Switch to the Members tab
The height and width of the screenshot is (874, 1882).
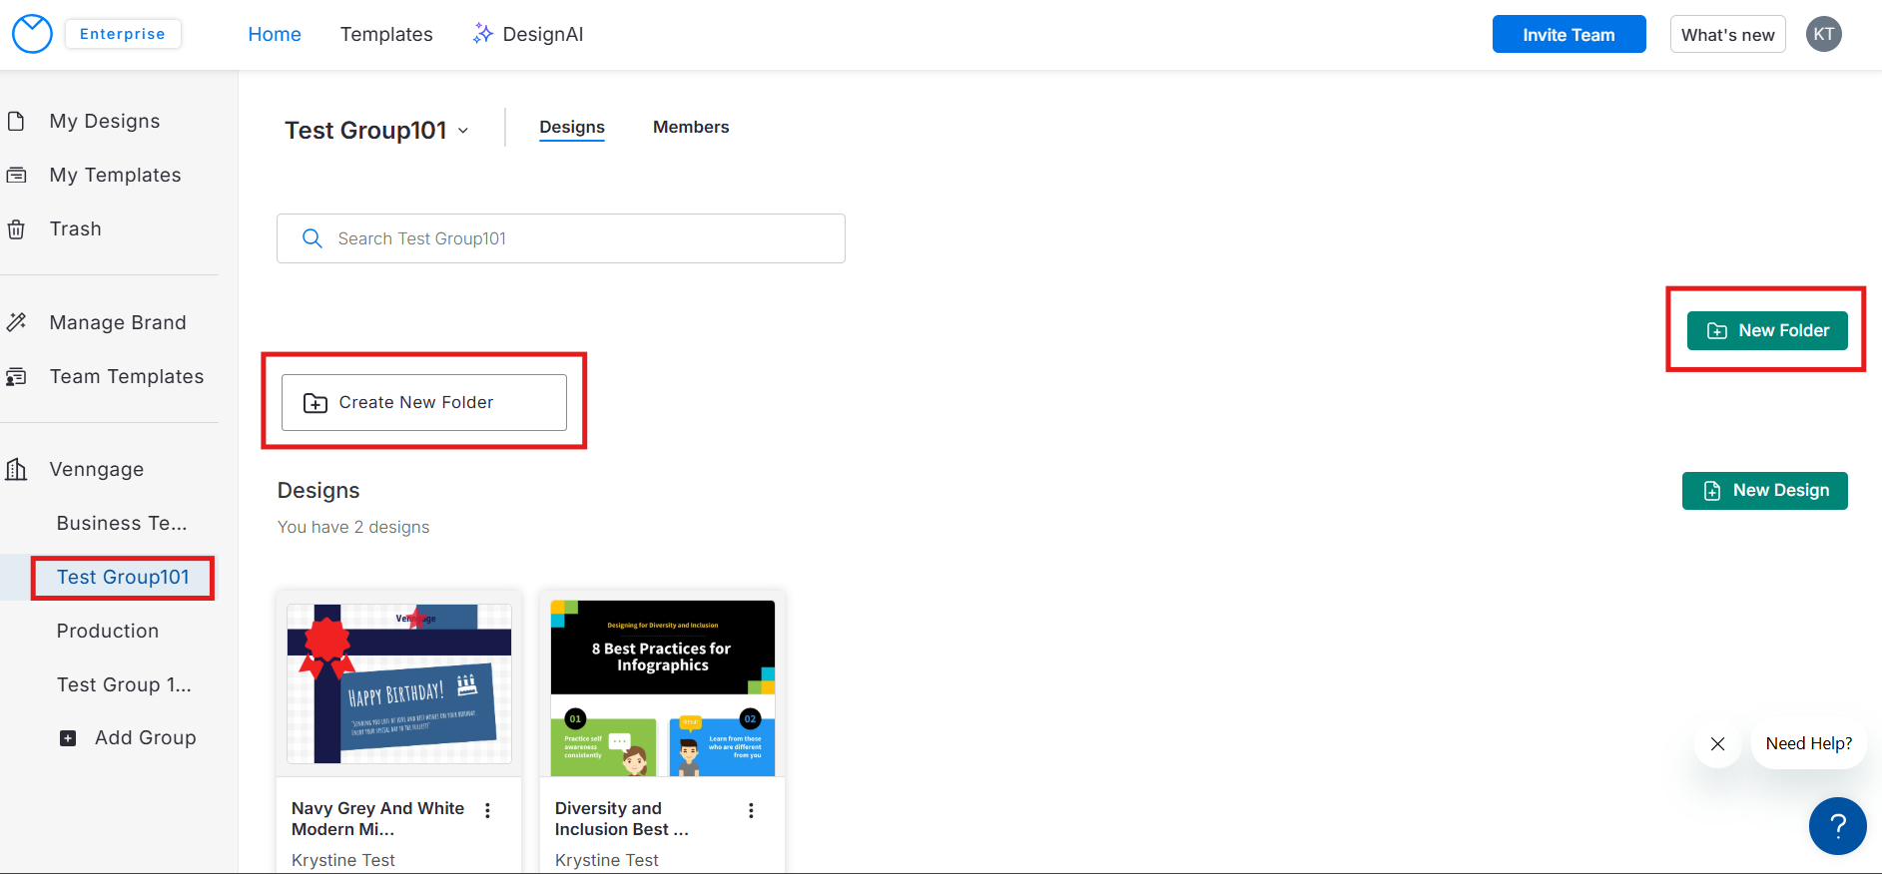pyautogui.click(x=691, y=127)
